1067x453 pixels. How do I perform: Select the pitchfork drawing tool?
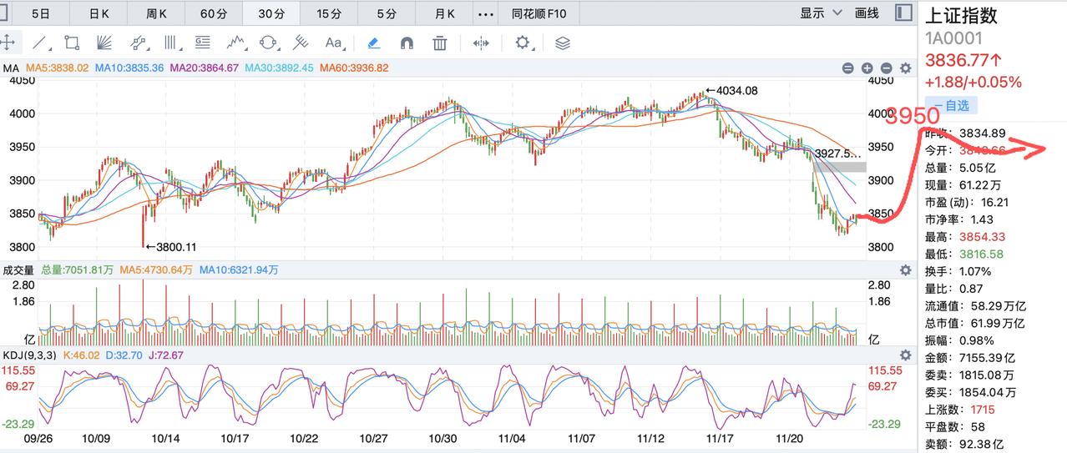tap(301, 43)
